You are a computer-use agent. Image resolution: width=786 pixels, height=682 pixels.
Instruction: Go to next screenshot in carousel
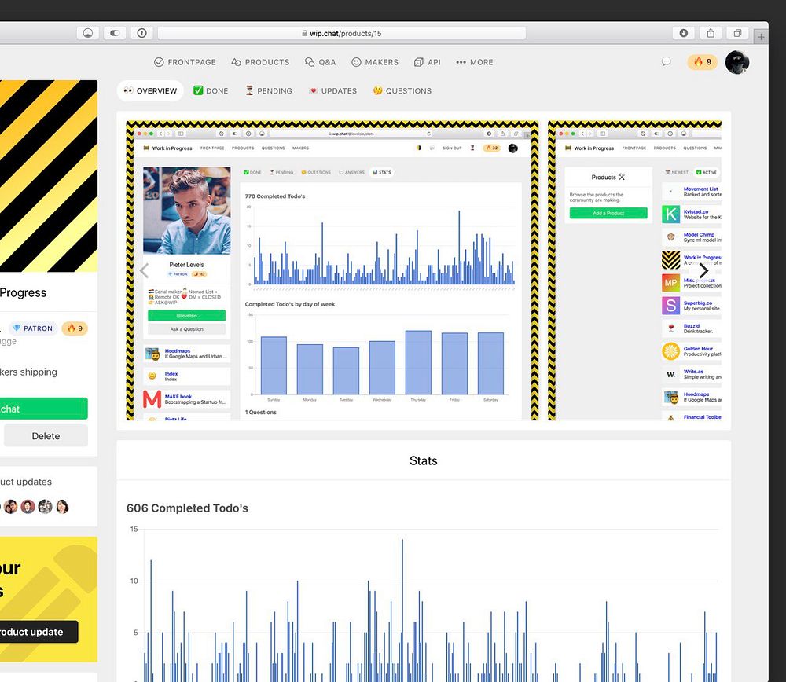pyautogui.click(x=703, y=270)
